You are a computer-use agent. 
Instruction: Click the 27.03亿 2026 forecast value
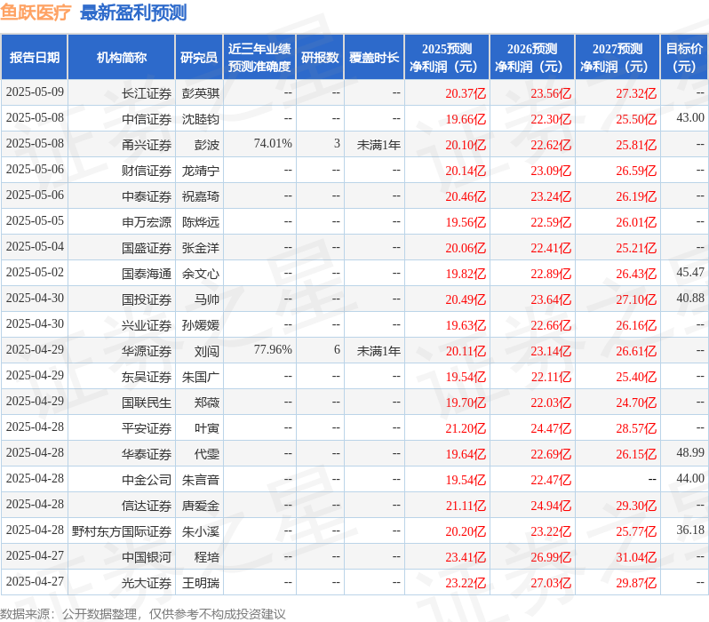[551, 584]
